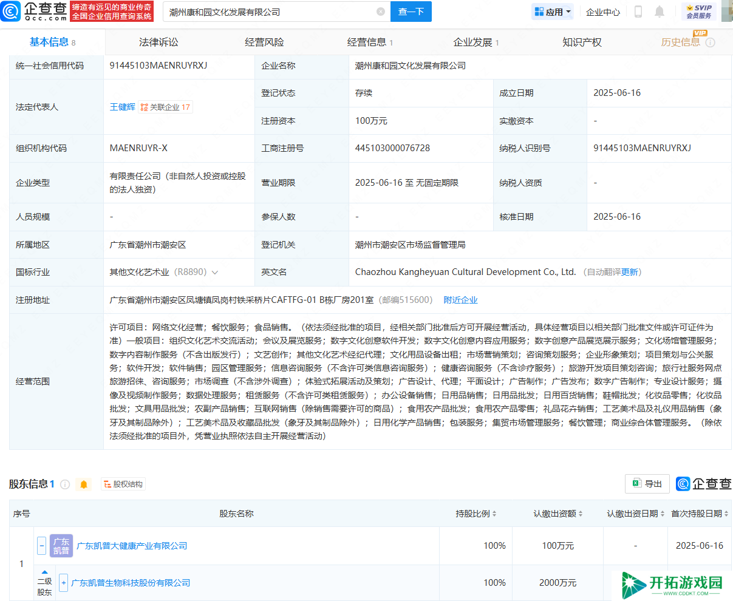Switch to 企业发展 tab
Viewport: 733px width, 601px height.
point(476,42)
